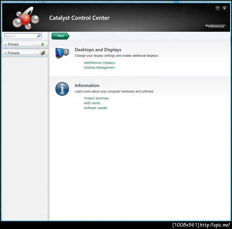This screenshot has height=229, width=232.
Task: Click the Catalyst Control Center title text
Action: pos(79,18)
